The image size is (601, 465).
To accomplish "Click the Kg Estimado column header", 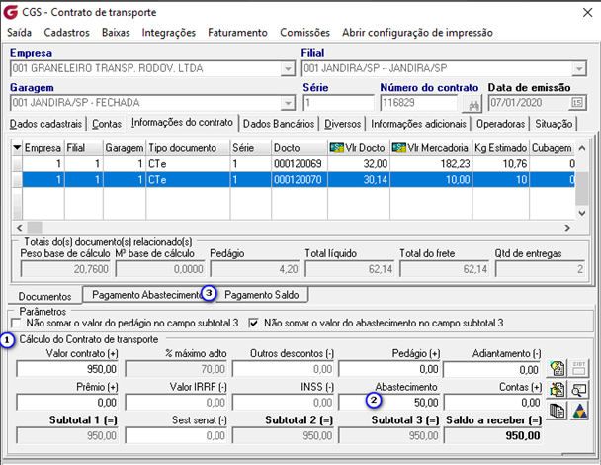I will click(x=500, y=147).
